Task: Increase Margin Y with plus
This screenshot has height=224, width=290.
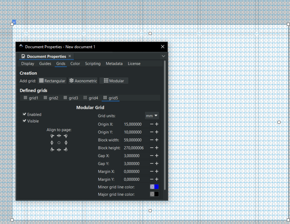Action: 157,179
